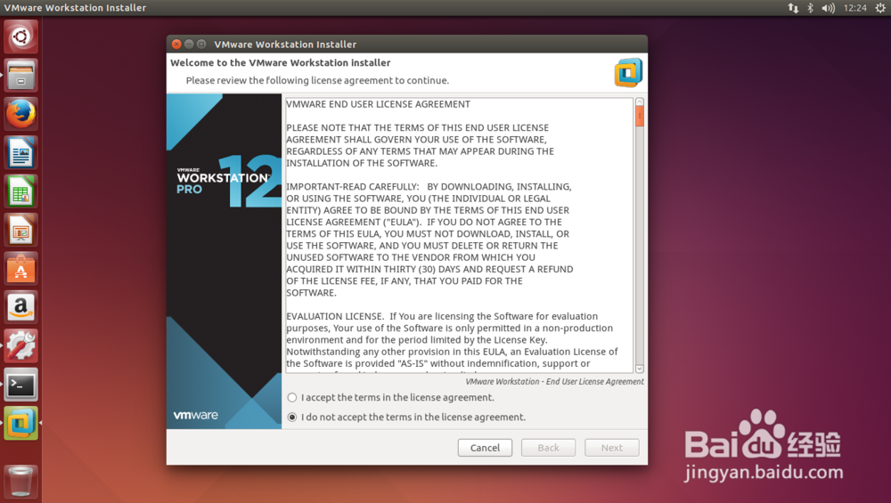This screenshot has width=891, height=503.
Task: Open network connection indicator in top bar
Action: (x=793, y=8)
